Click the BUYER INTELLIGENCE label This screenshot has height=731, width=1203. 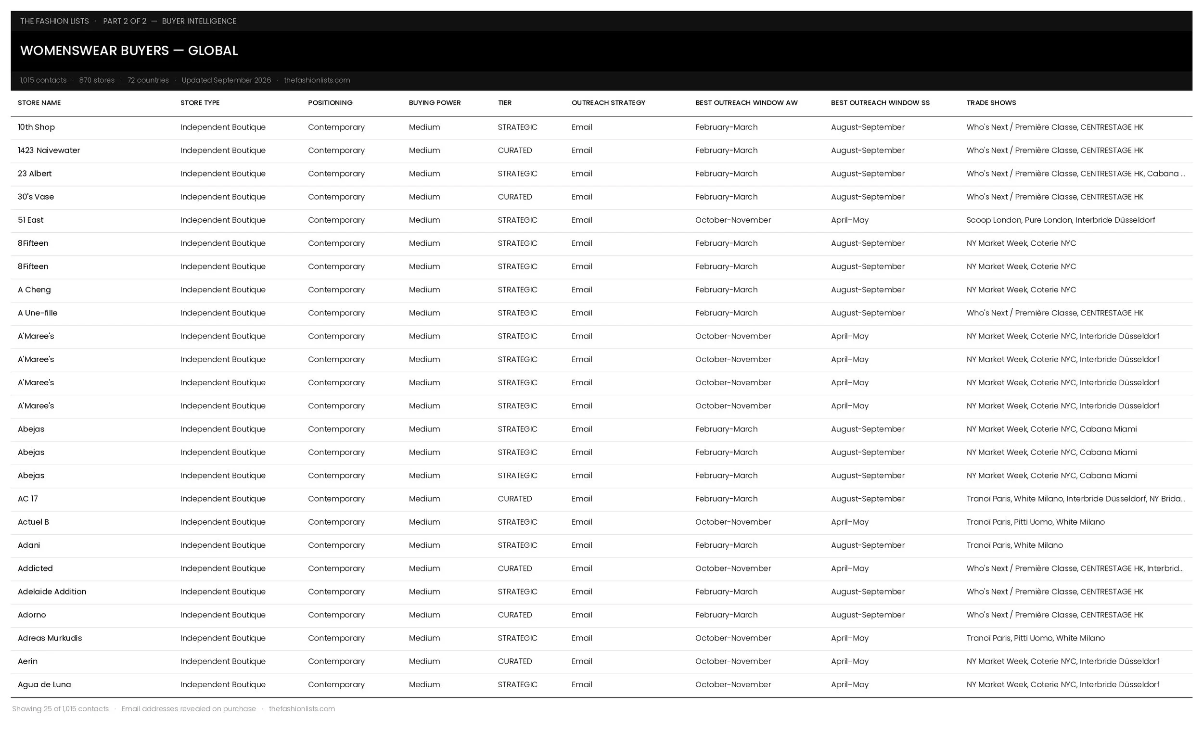coord(199,21)
